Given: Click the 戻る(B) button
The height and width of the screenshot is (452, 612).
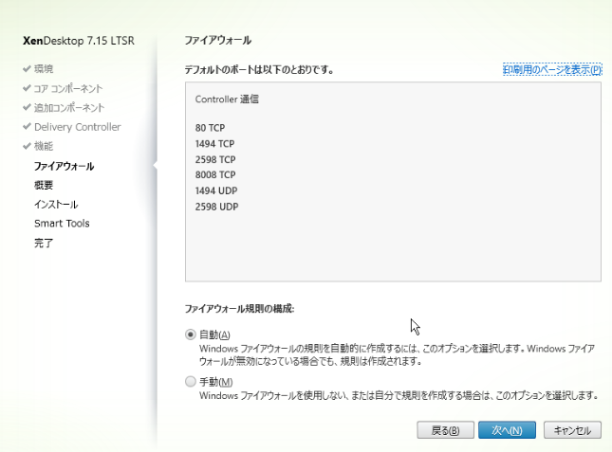Looking at the screenshot, I should coord(445,430).
